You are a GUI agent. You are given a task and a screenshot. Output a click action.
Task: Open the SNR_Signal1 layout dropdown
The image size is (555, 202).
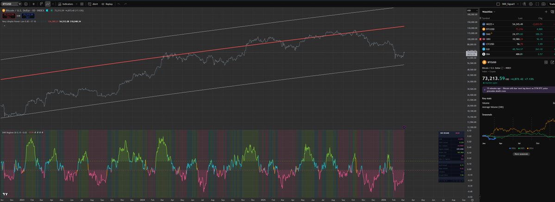[x=511, y=4]
